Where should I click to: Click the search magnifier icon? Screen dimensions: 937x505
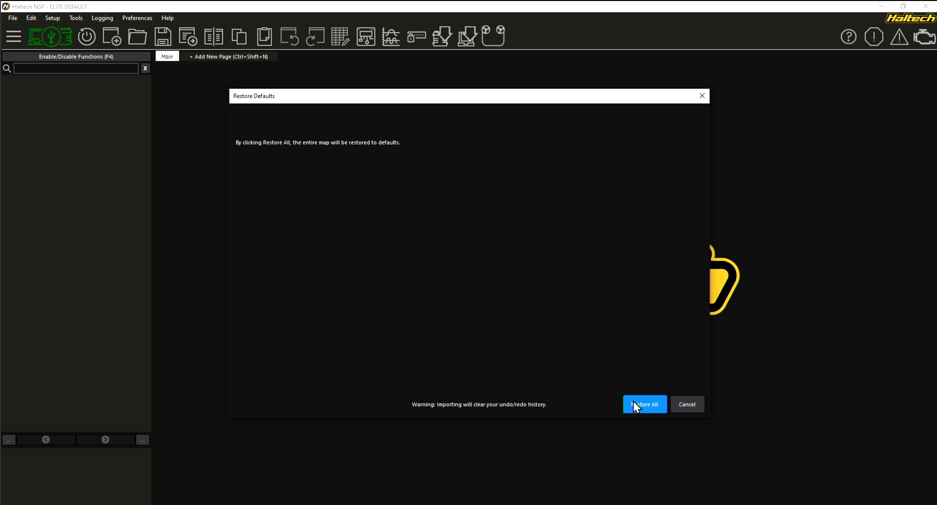coord(7,69)
